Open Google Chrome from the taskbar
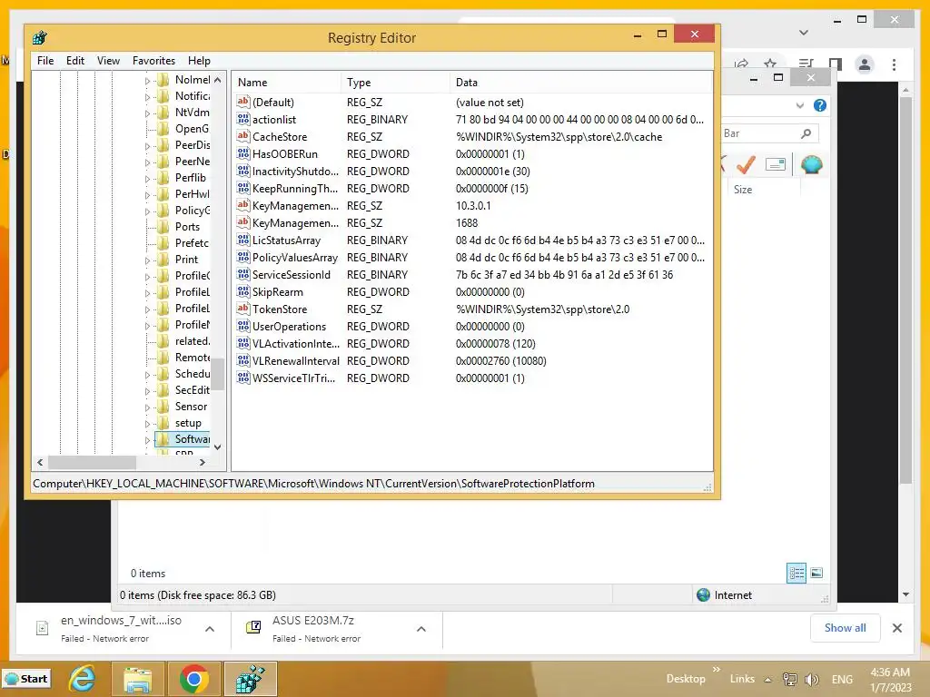Image resolution: width=930 pixels, height=697 pixels. (x=193, y=679)
